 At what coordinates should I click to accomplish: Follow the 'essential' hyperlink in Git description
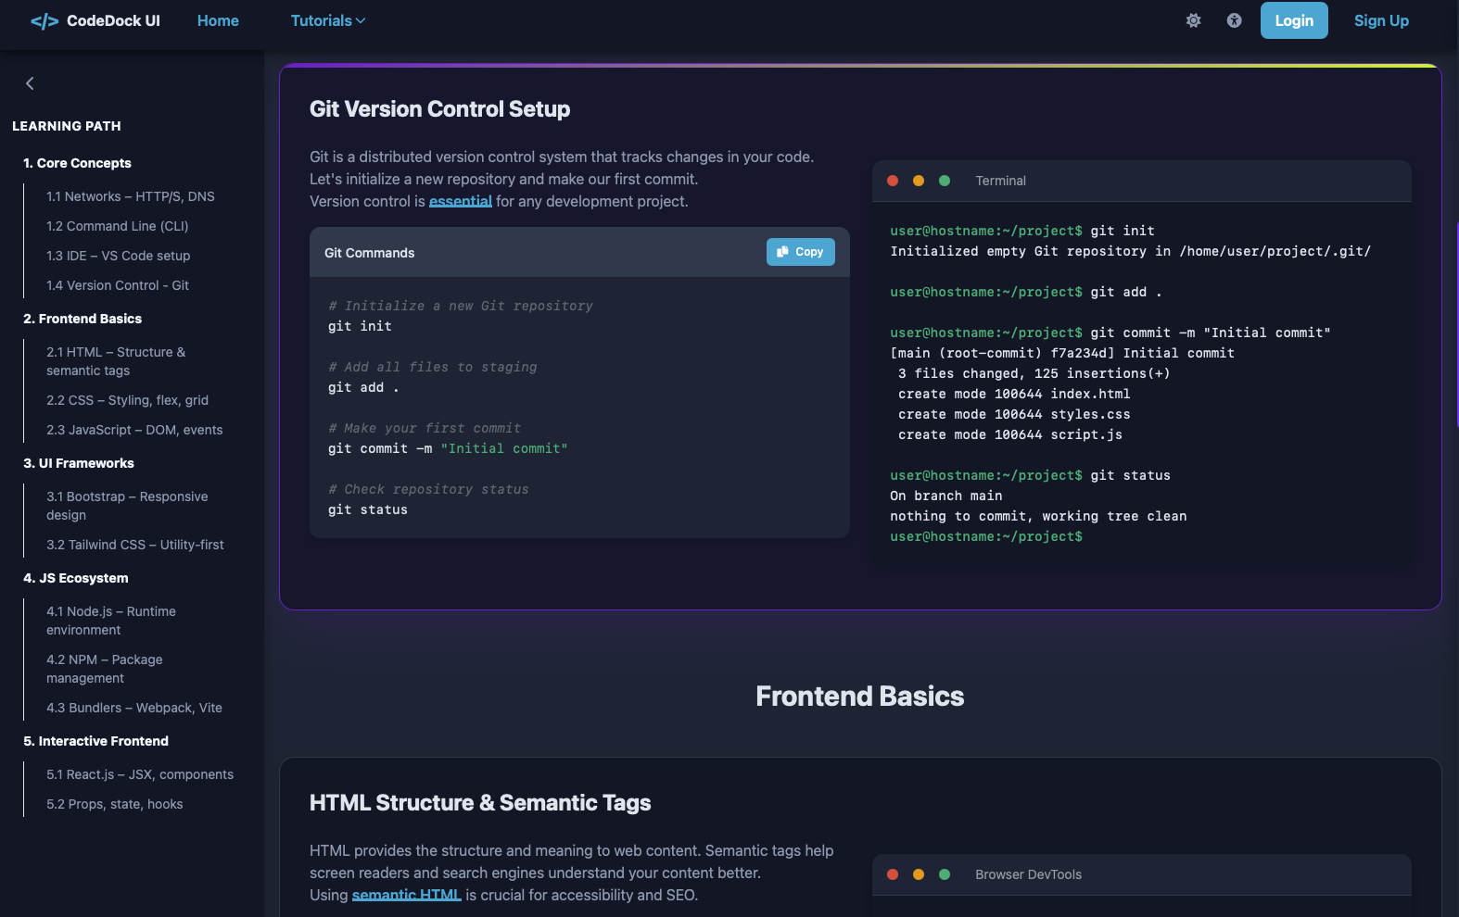click(460, 201)
